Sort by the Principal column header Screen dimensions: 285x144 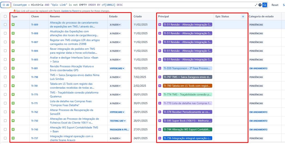[x=163, y=16]
